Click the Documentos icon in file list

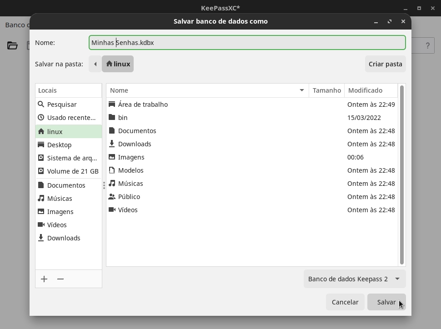tap(112, 130)
